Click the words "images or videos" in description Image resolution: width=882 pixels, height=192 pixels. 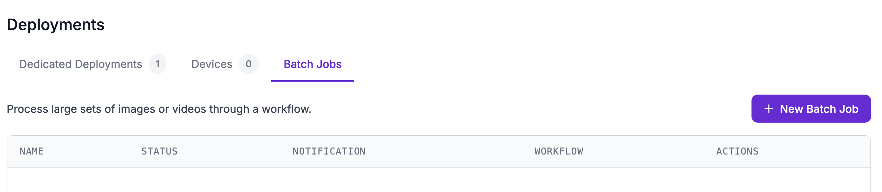coord(162,109)
